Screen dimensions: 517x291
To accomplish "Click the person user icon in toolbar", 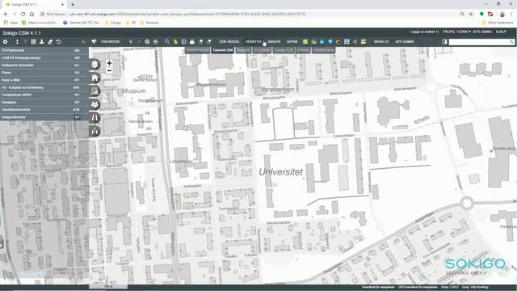I will pyautogui.click(x=42, y=42).
